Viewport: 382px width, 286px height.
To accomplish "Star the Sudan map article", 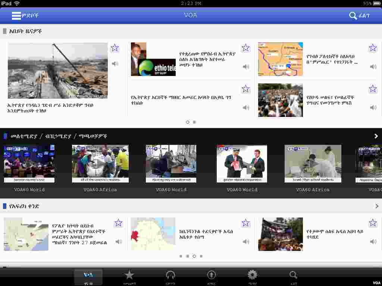I will tap(373, 48).
